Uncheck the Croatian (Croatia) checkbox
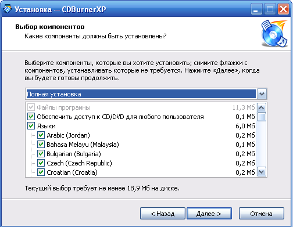Viewport: 293px width, 227px height. coord(41,172)
